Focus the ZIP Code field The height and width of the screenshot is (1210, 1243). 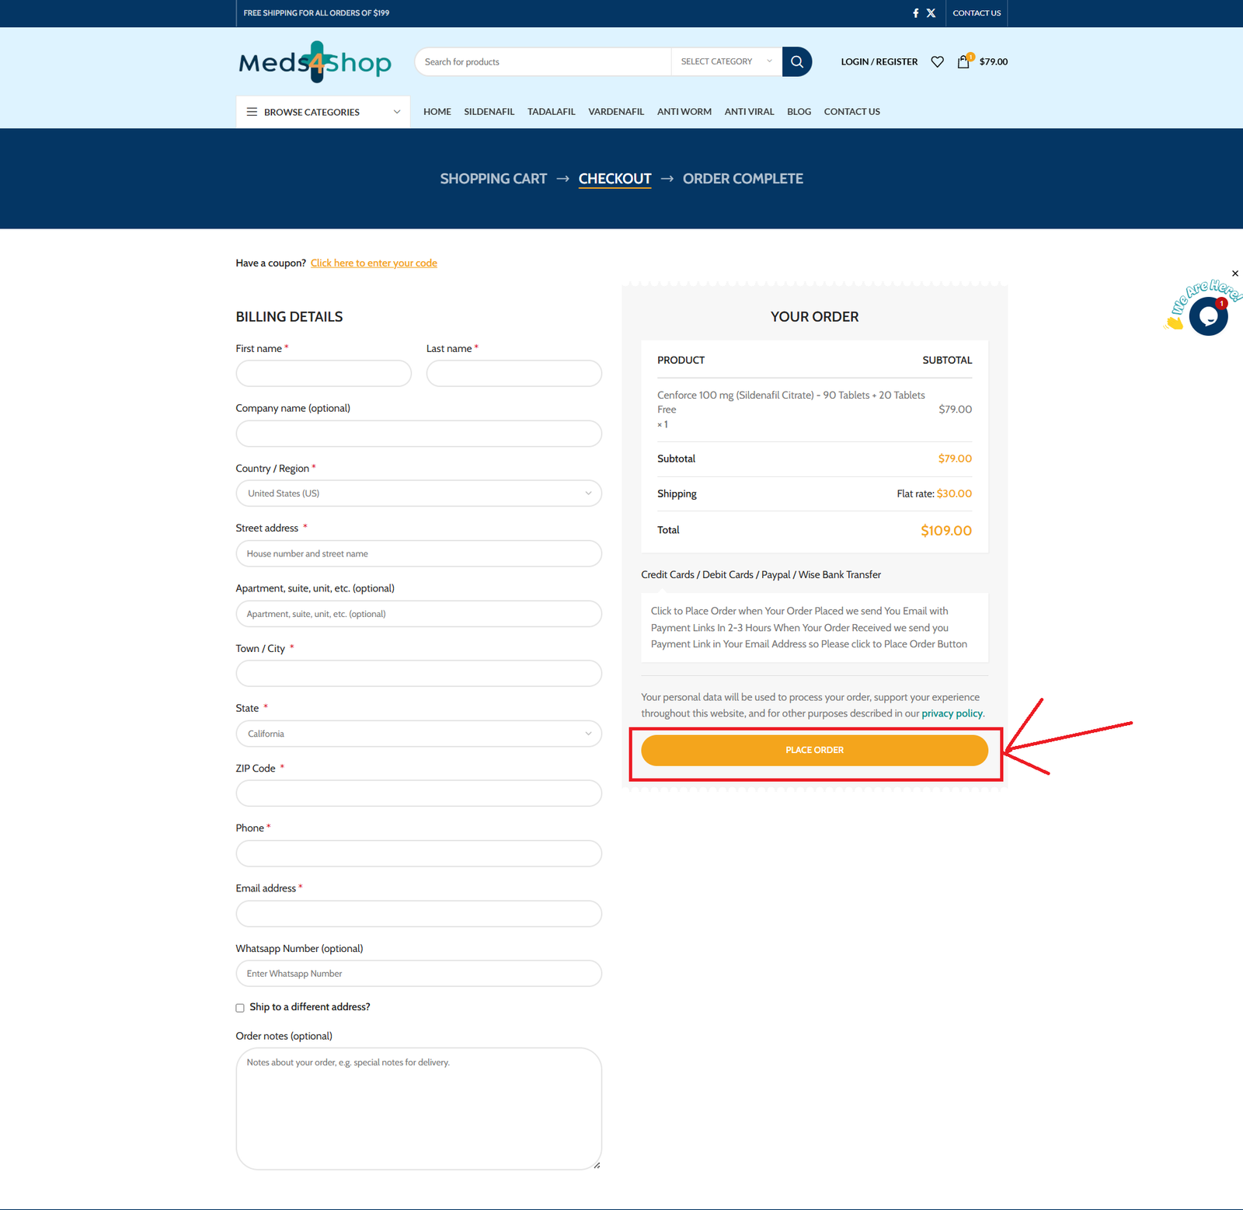click(x=419, y=793)
